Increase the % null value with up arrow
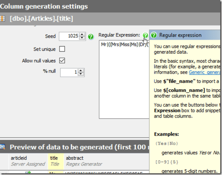The width and height of the screenshot is (222, 175). (x=81, y=71)
